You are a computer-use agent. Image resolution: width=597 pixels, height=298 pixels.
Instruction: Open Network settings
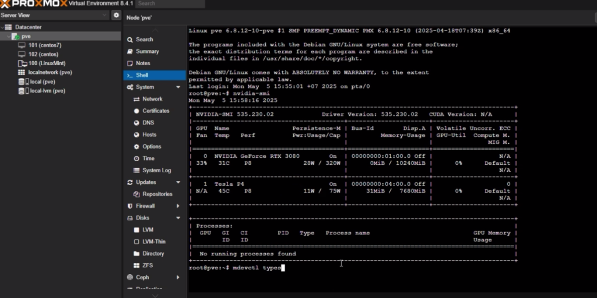152,99
